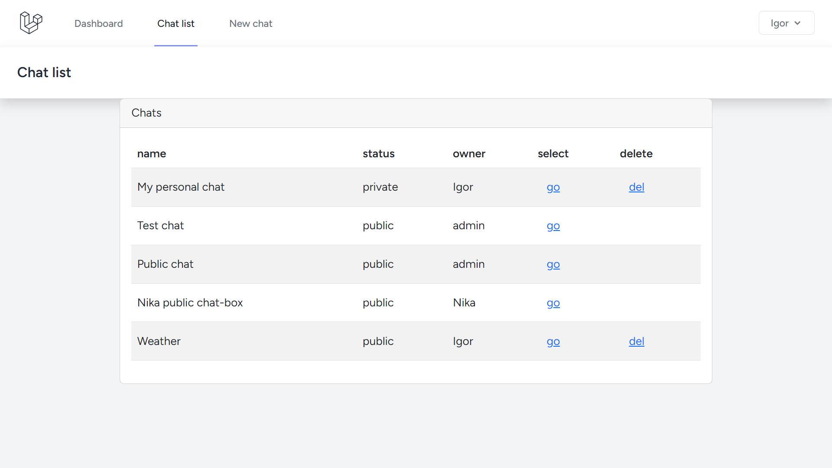Open the Igor user dropdown
This screenshot has height=468, width=832.
[786, 23]
